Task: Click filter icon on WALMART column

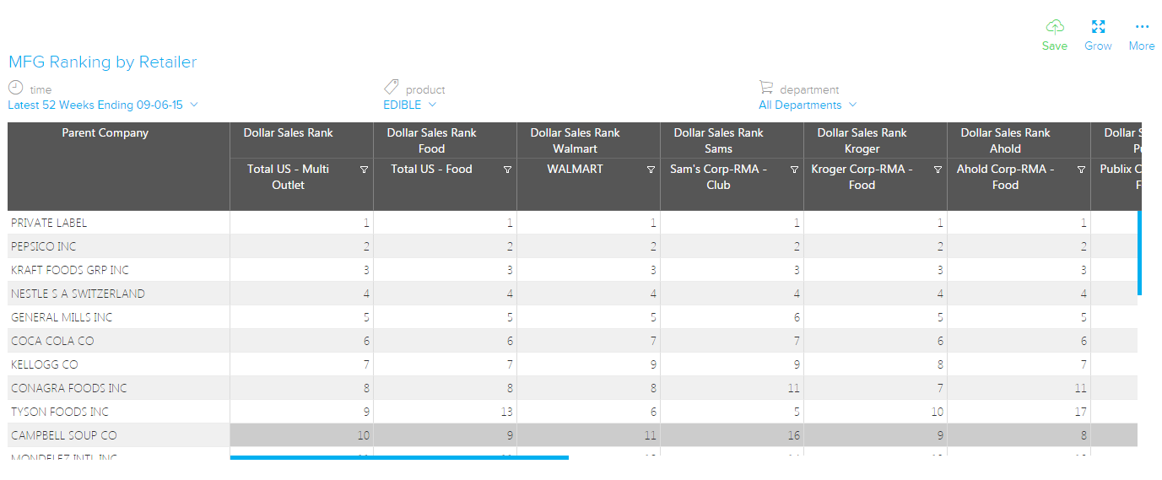Action: pos(651,170)
